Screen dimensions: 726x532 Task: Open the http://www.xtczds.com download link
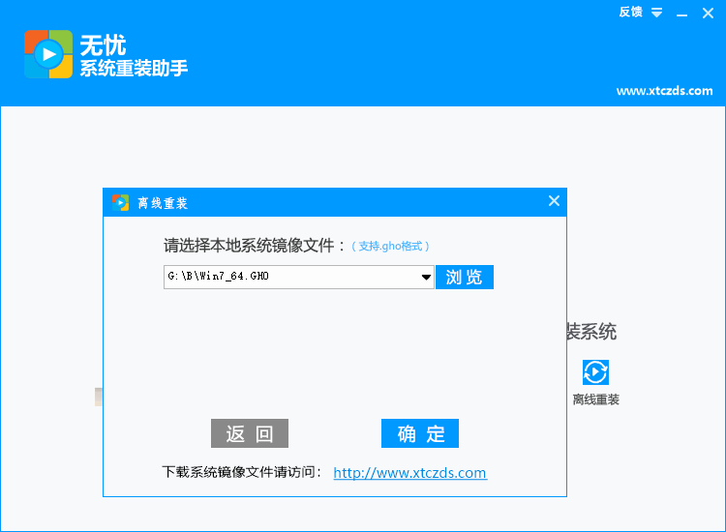tap(409, 473)
